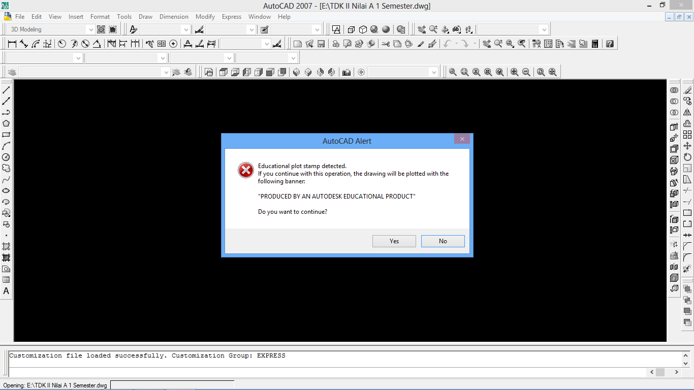Select the Spline draw tool
The width and height of the screenshot is (694, 390).
pos(6,179)
